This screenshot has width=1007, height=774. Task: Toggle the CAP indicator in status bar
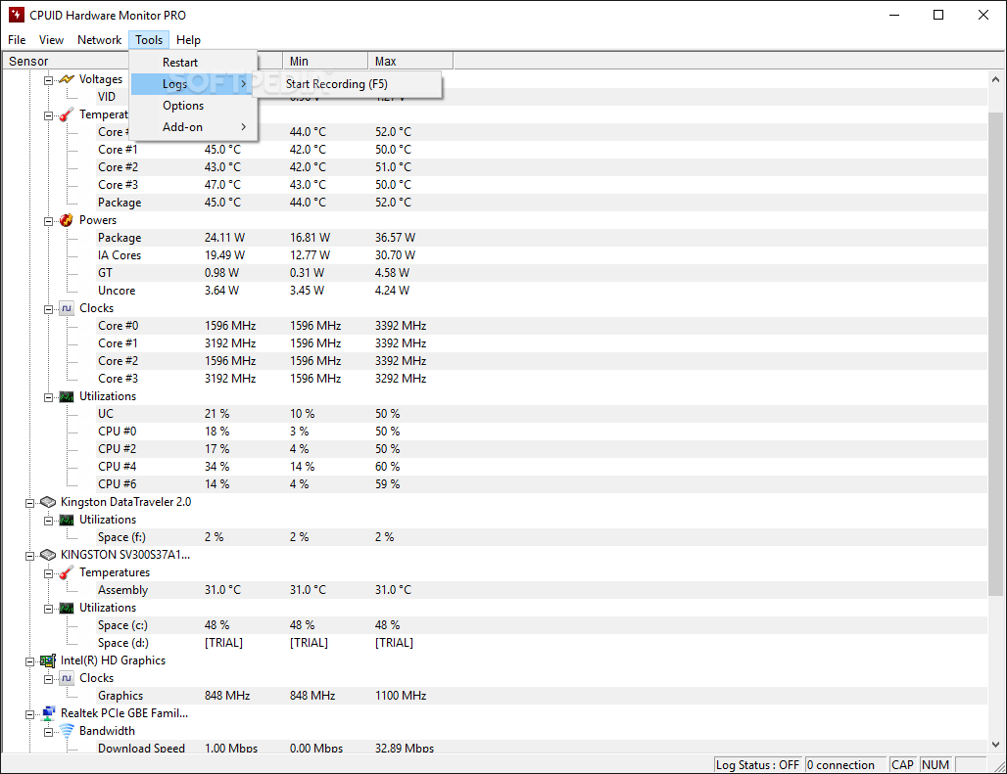click(x=902, y=764)
